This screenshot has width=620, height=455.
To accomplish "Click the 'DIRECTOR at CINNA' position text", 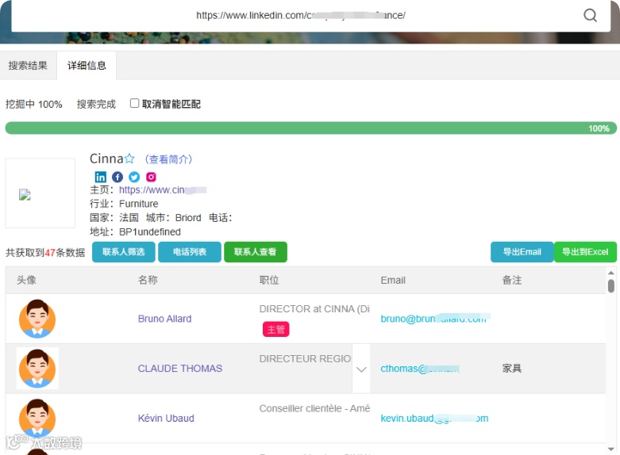I will click(314, 309).
